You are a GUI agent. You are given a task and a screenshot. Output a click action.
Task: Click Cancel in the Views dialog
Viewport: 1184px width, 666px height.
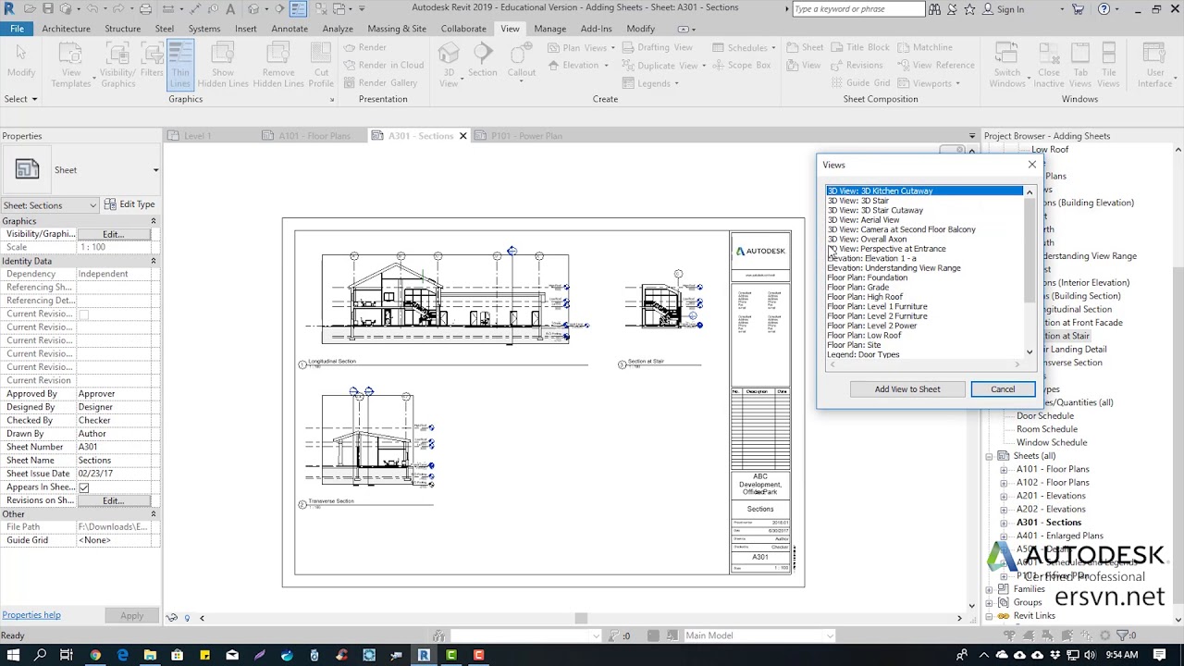click(x=1003, y=389)
